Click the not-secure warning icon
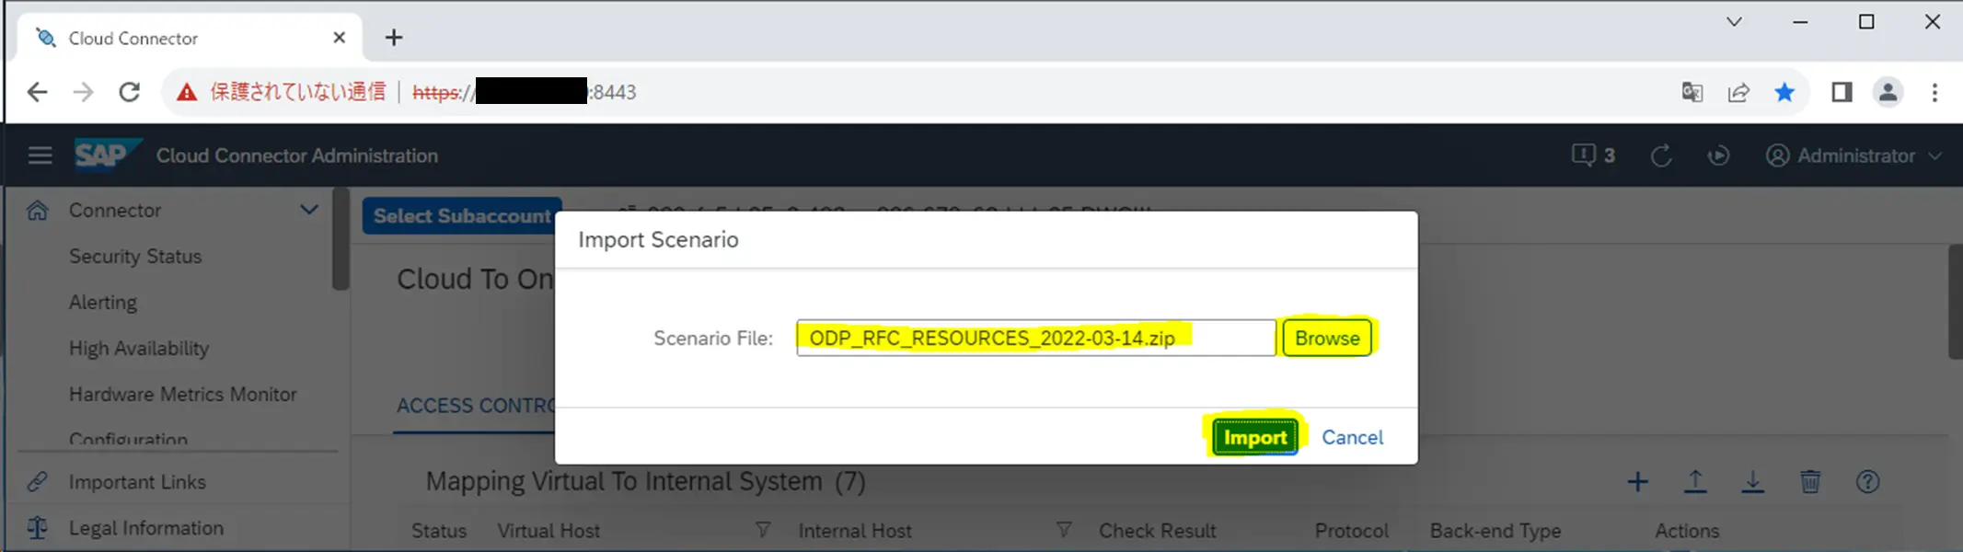Screen dimensions: 1963x552 tap(187, 92)
